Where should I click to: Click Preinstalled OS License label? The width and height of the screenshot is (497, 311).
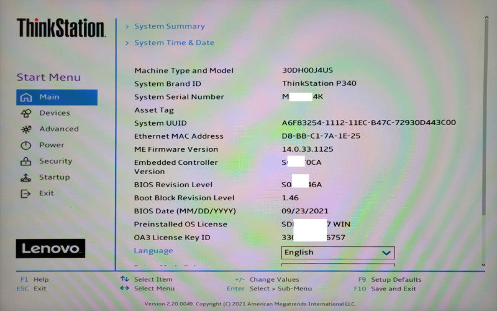180,225
